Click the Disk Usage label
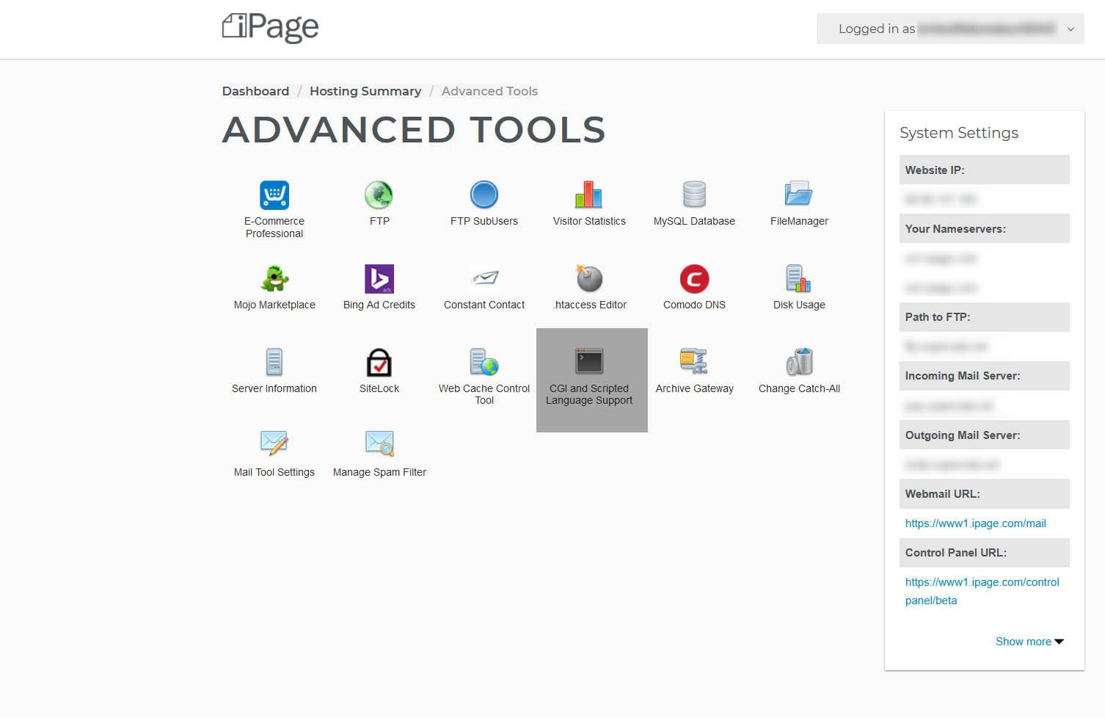The image size is (1105, 718). [x=799, y=305]
